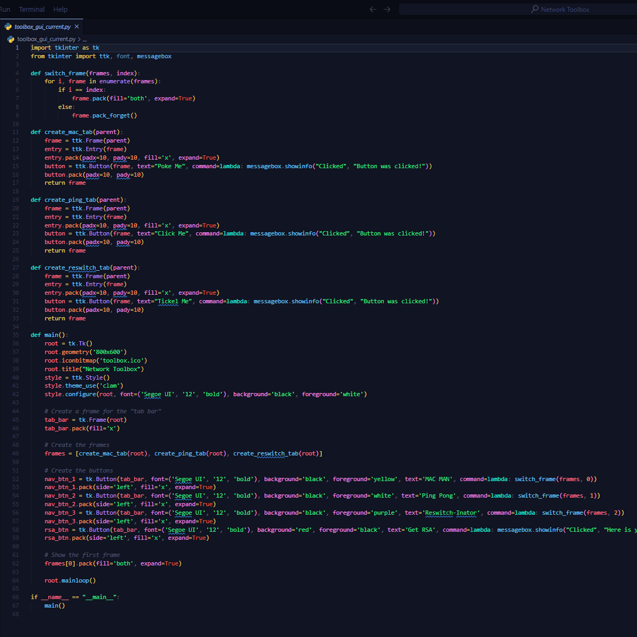
Task: Click the toolbox_gui_current.py breadcrumb item
Action: tap(46, 40)
